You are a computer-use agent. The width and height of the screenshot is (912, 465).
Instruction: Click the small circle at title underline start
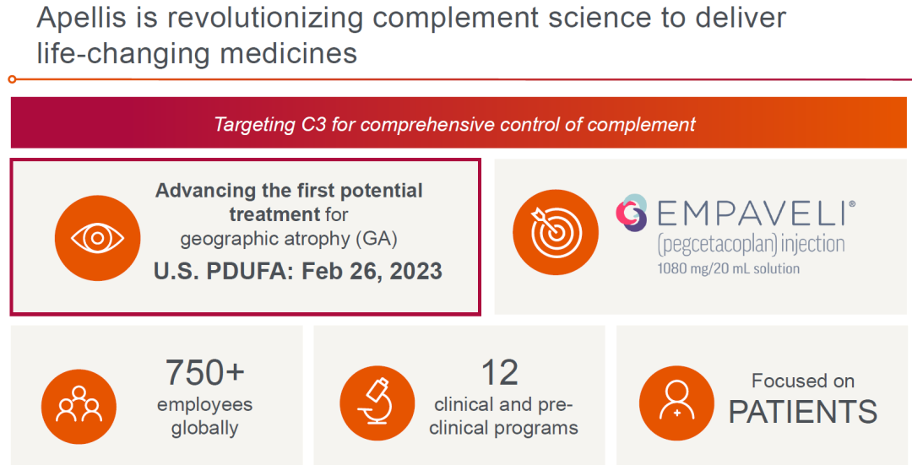click(13, 79)
